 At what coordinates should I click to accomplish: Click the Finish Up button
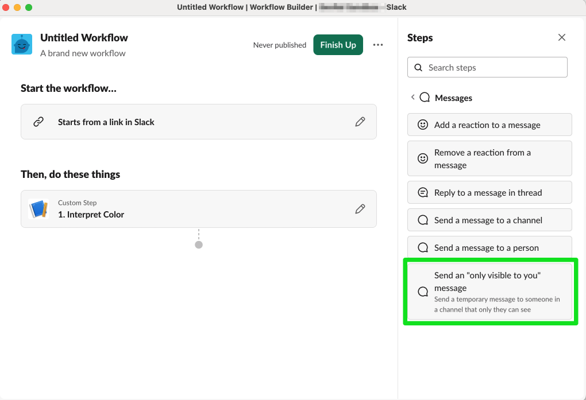coord(338,45)
